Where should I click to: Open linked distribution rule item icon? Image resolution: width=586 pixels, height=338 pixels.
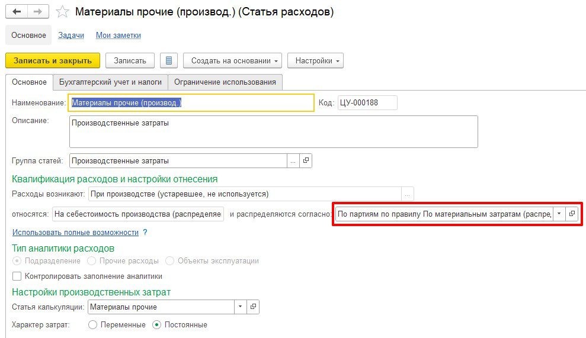pyautogui.click(x=572, y=214)
